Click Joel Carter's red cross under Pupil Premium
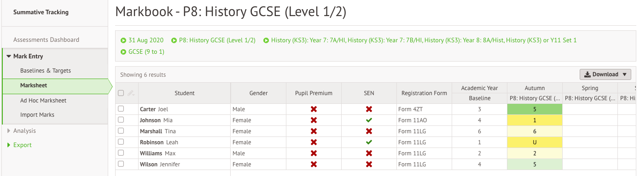640x176 pixels. [314, 109]
